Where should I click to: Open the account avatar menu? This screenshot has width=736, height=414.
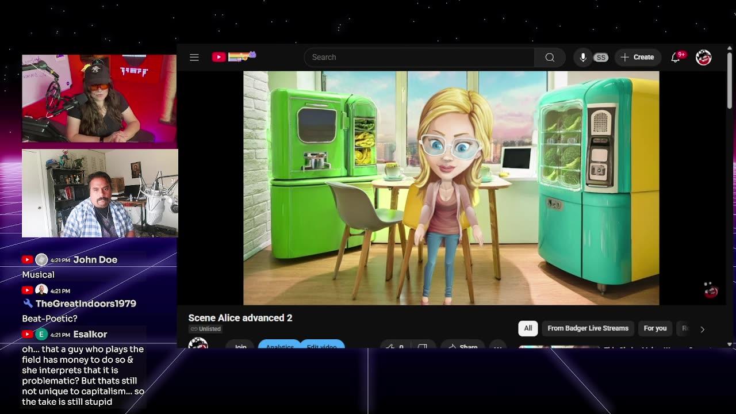click(703, 57)
